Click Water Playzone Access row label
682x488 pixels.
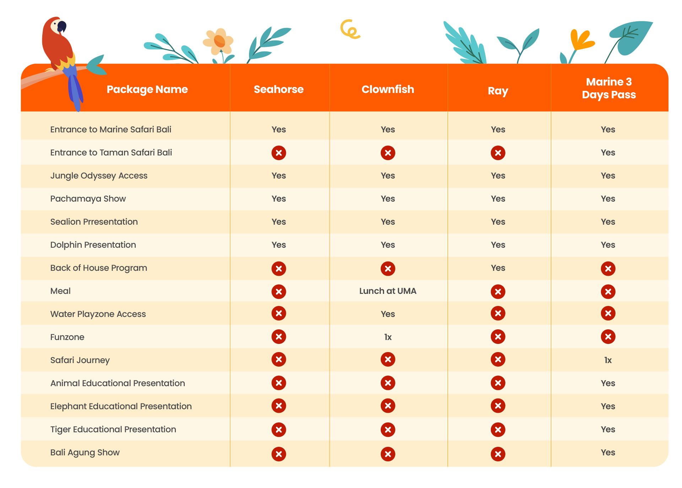pyautogui.click(x=98, y=314)
